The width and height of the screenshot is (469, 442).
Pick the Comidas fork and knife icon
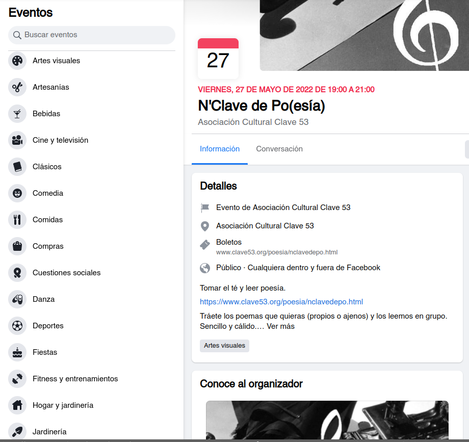pyautogui.click(x=17, y=220)
